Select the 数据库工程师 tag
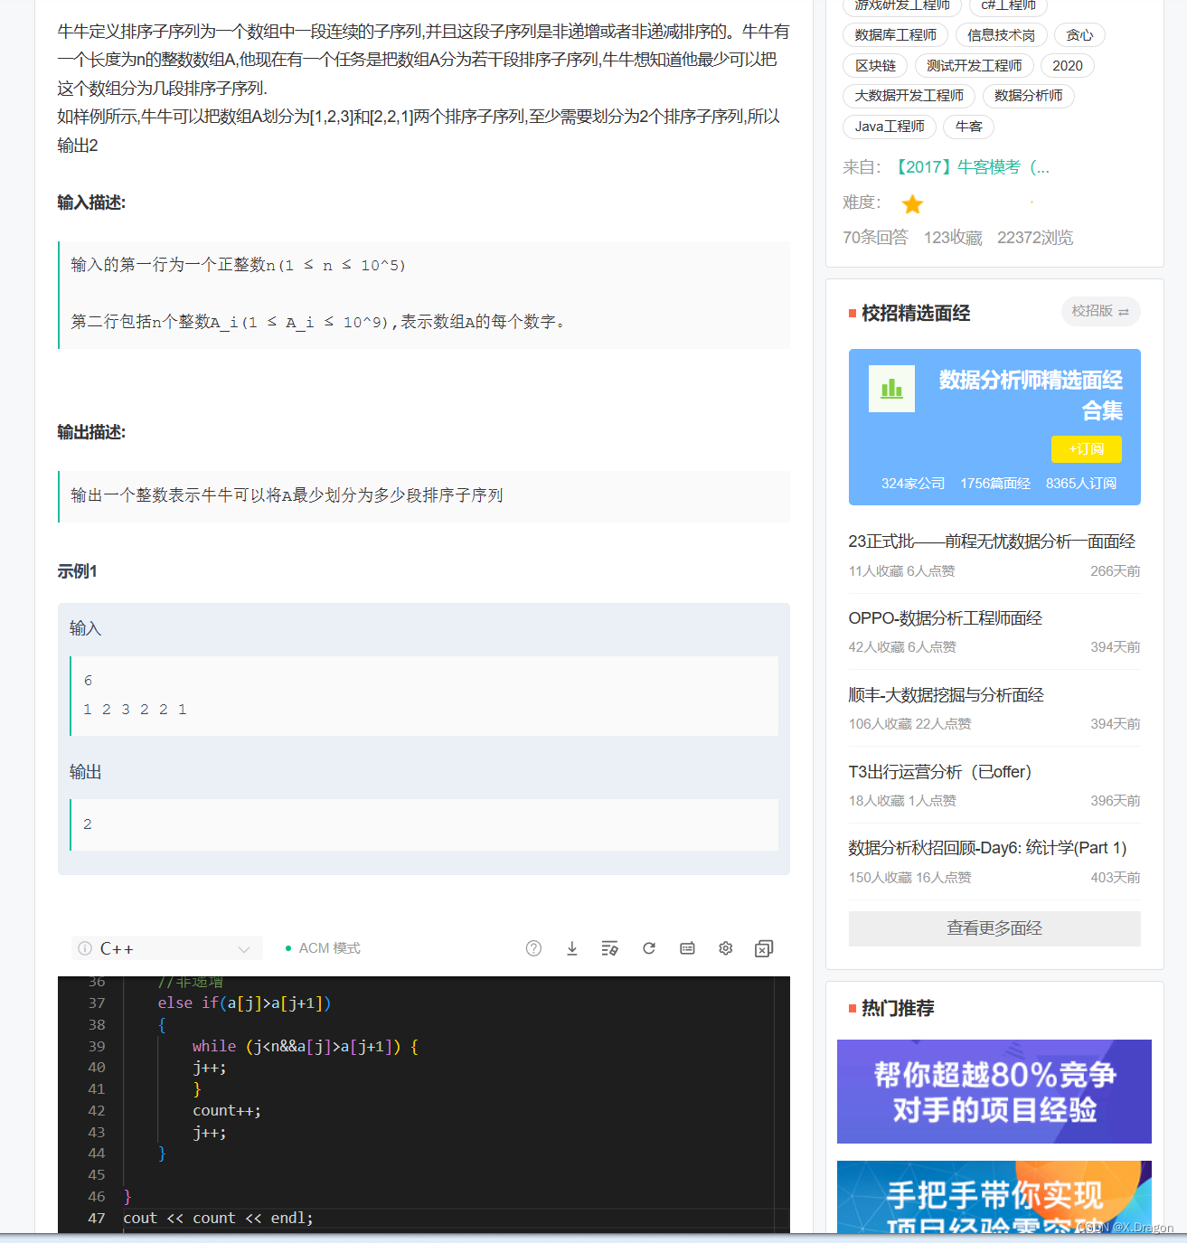Screen dimensions: 1187x1243 coord(895,35)
